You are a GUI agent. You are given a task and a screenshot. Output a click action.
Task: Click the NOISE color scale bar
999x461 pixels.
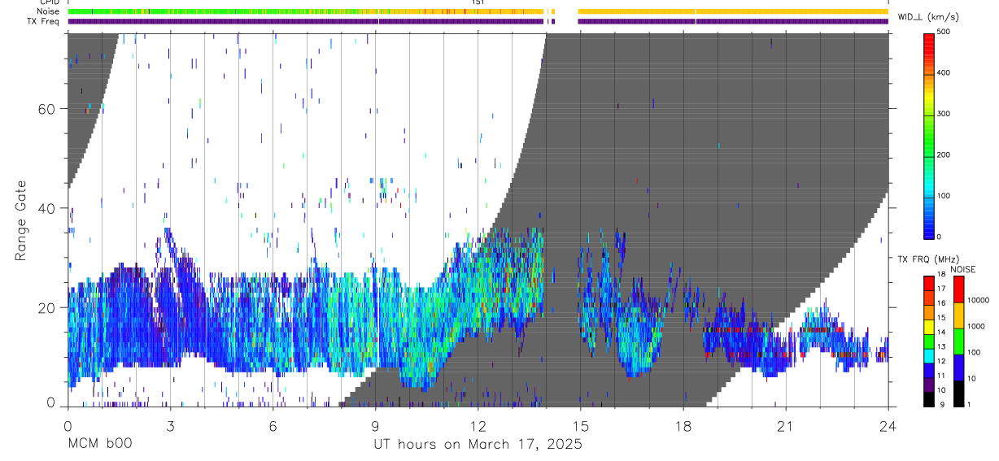click(958, 341)
